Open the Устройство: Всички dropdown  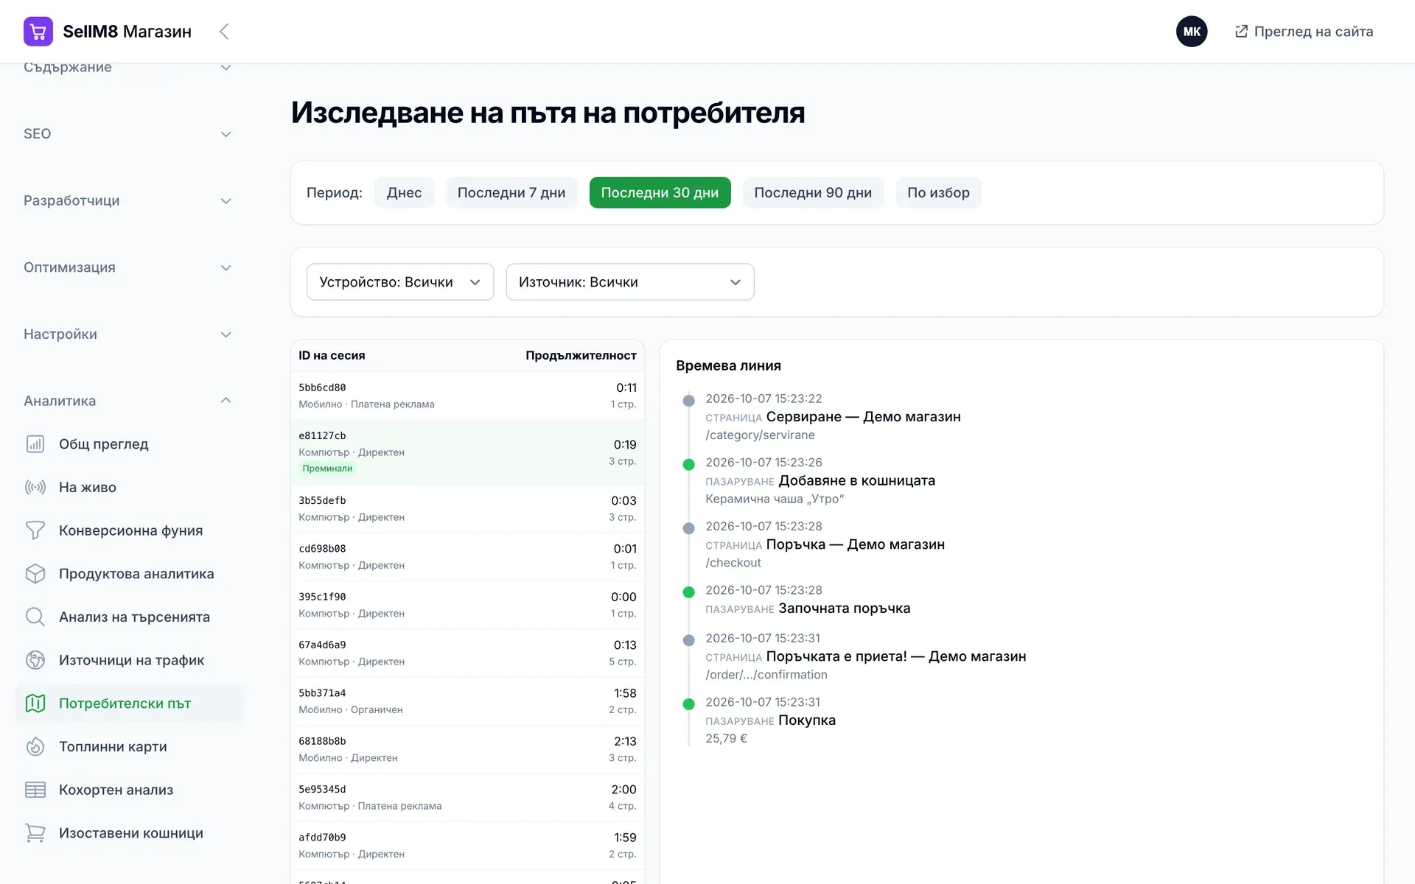point(400,282)
